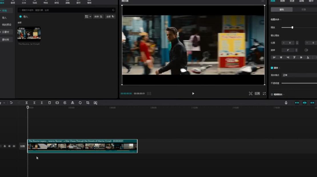Click the 旋转 rotation value field

click(x=288, y=50)
